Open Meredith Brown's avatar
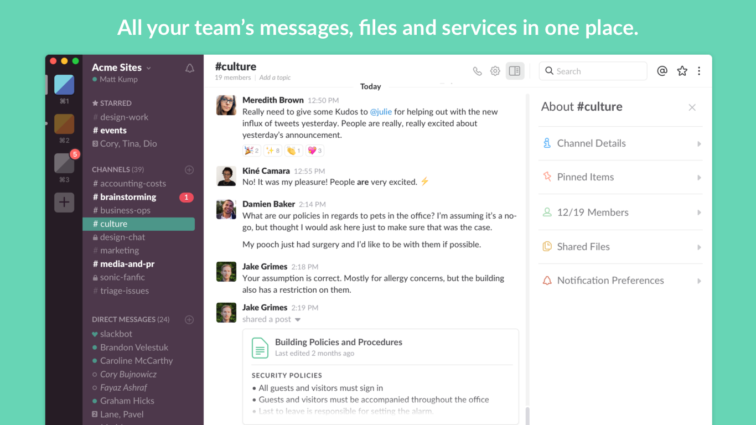Screen dimensions: 756x425 coord(226,105)
